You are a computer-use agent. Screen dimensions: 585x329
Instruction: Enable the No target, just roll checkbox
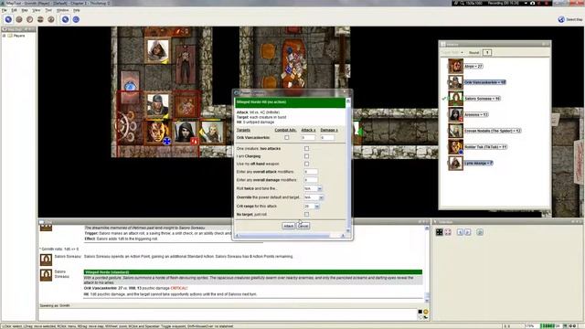click(307, 215)
